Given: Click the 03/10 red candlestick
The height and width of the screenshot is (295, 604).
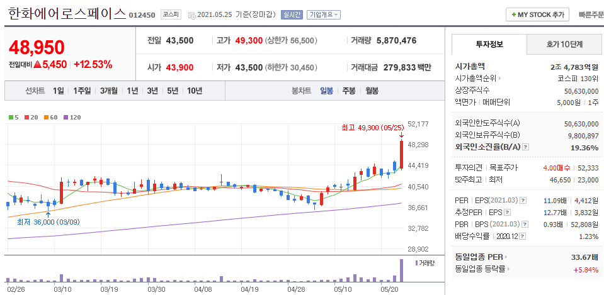Looking at the screenshot, I should (x=61, y=191).
